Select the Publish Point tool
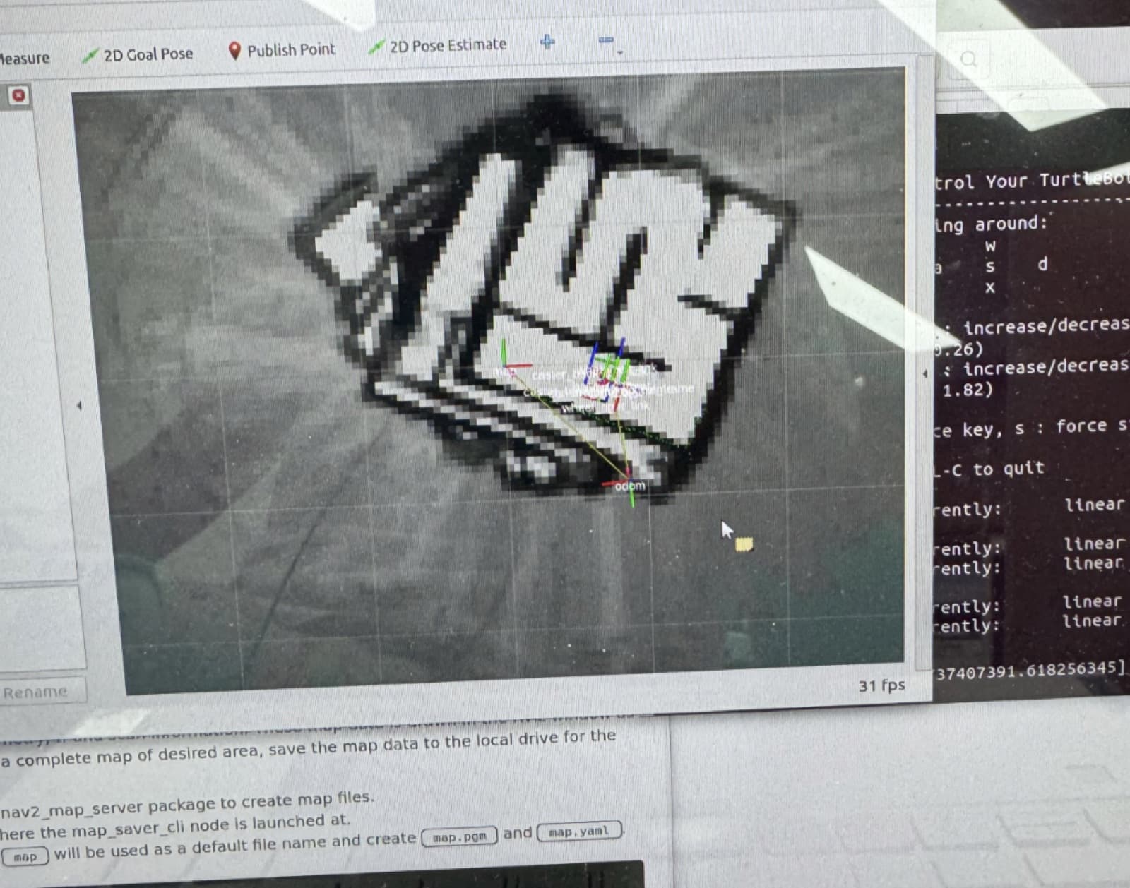The image size is (1130, 888). [281, 50]
